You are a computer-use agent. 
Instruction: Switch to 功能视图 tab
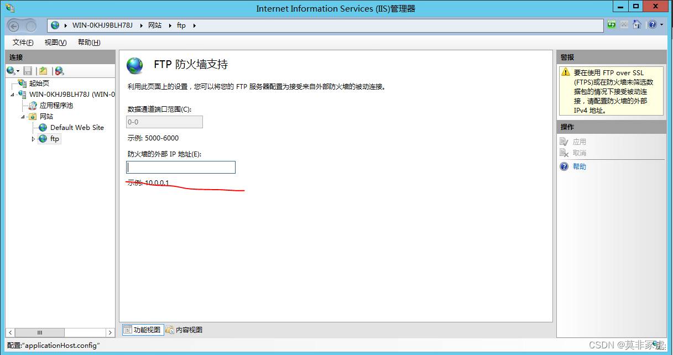pyautogui.click(x=142, y=330)
